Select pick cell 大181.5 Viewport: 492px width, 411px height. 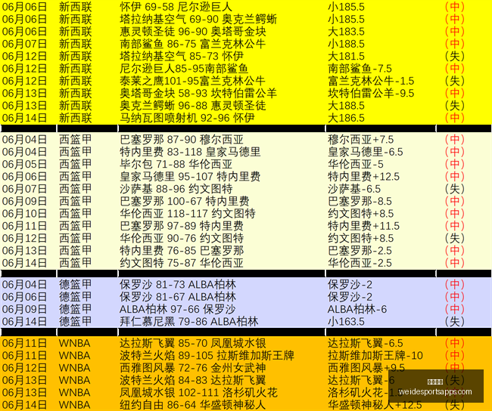tap(346, 56)
